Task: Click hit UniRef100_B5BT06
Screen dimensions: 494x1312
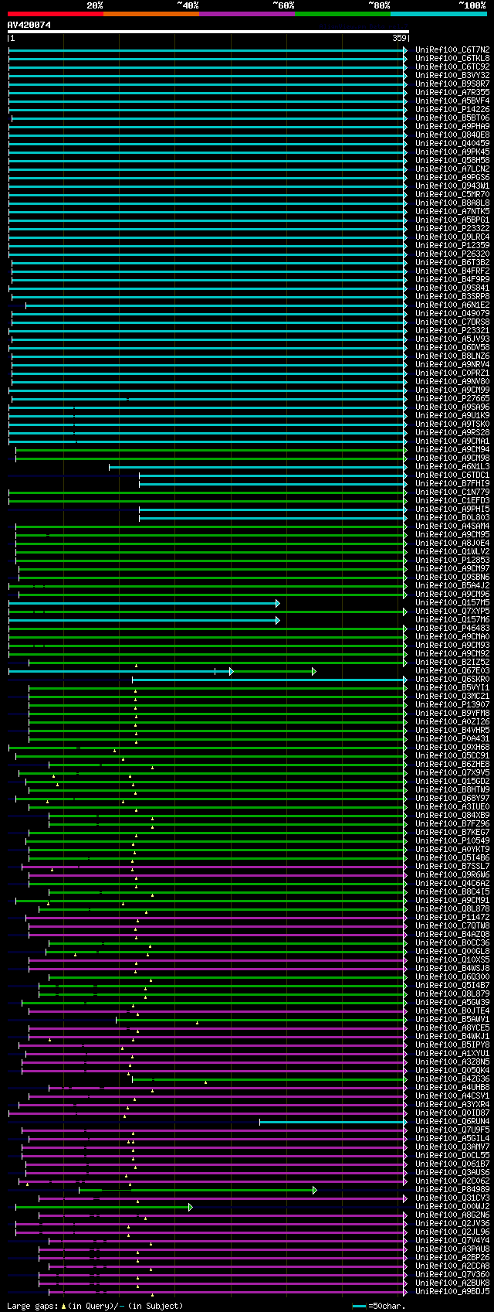Action: (452, 118)
